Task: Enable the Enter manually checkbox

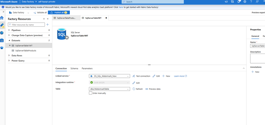Action: pos(91,93)
